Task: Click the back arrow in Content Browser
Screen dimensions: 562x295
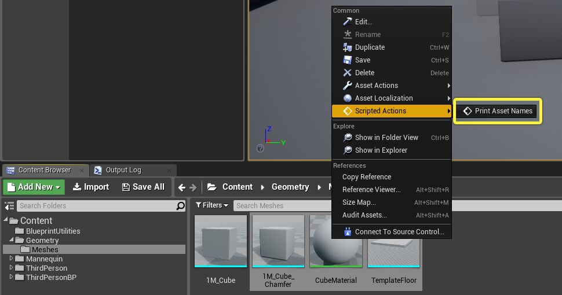Action: pyautogui.click(x=182, y=187)
